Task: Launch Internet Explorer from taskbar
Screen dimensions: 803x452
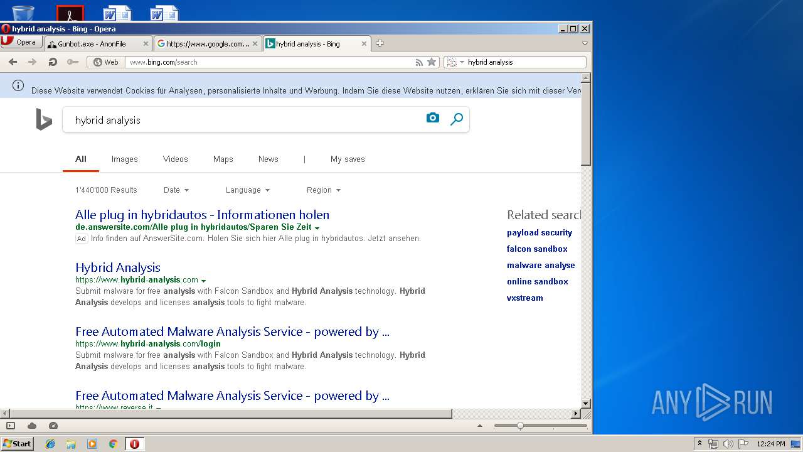Action: tap(50, 444)
